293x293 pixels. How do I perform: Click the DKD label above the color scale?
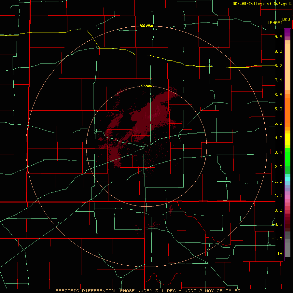pyautogui.click(x=286, y=20)
